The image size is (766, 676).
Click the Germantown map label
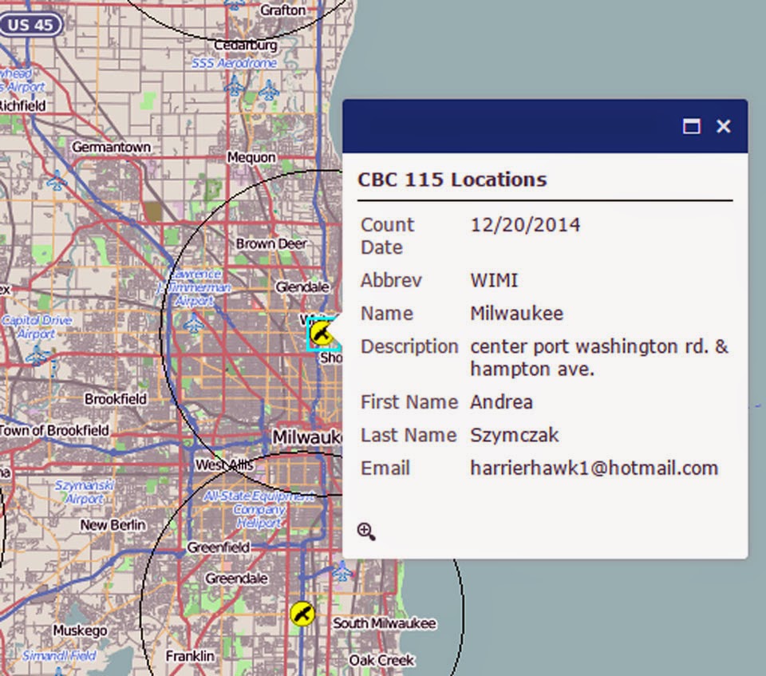tap(112, 147)
